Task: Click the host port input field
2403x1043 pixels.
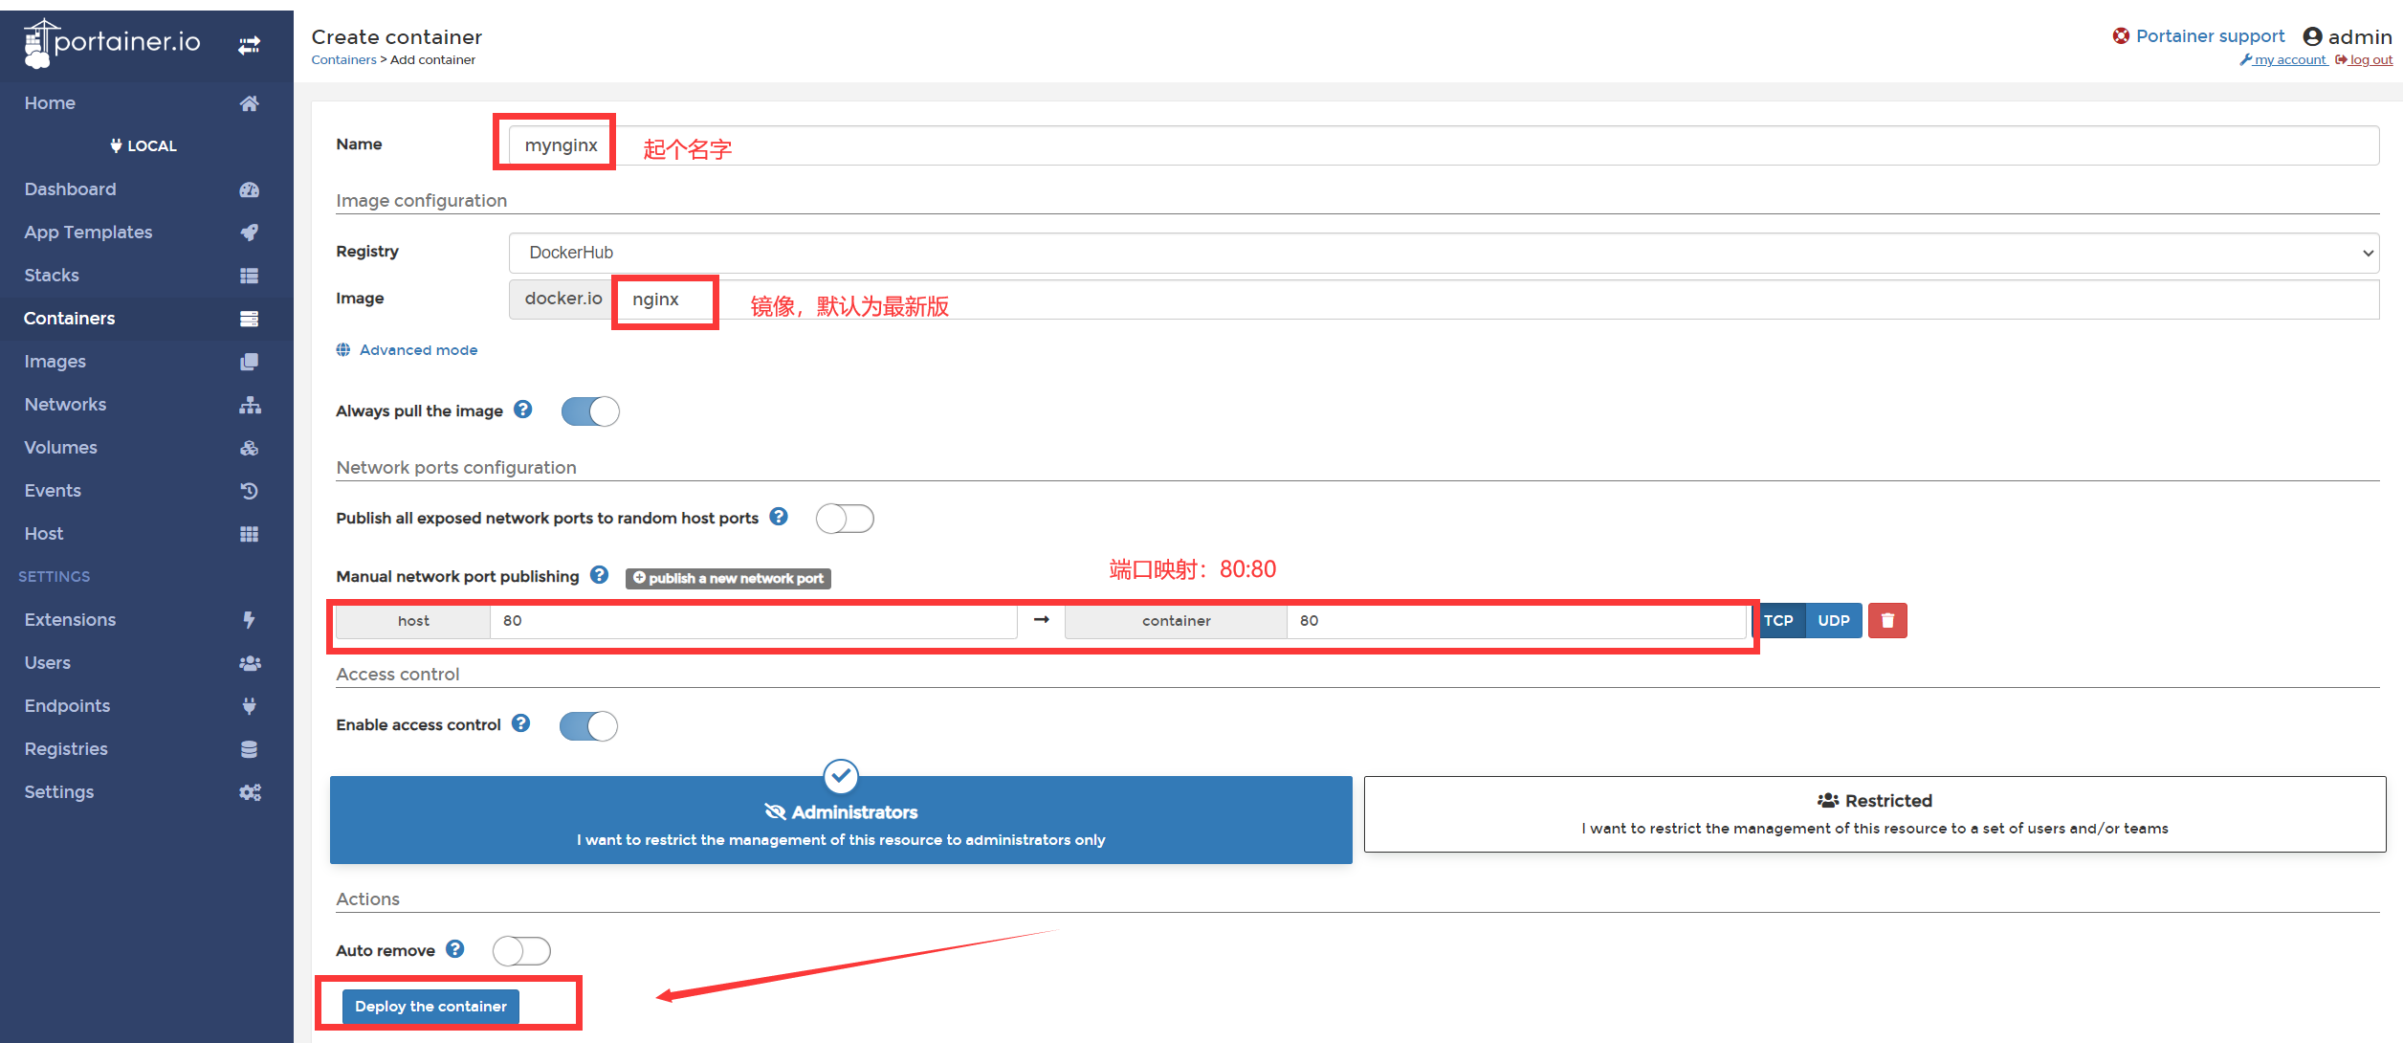Action: [x=753, y=621]
